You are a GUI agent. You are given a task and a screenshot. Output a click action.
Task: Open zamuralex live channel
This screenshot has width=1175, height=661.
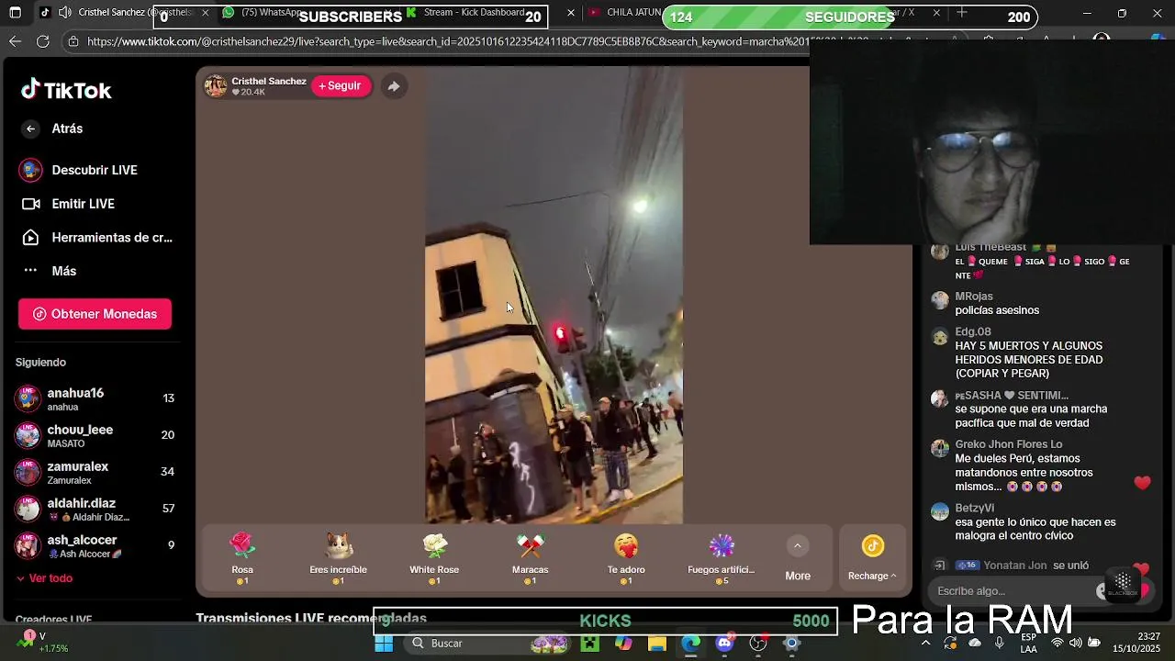(95, 472)
